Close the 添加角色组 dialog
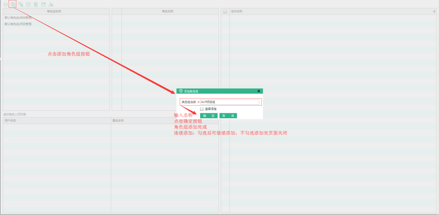The width and height of the screenshot is (439, 215). point(259,91)
